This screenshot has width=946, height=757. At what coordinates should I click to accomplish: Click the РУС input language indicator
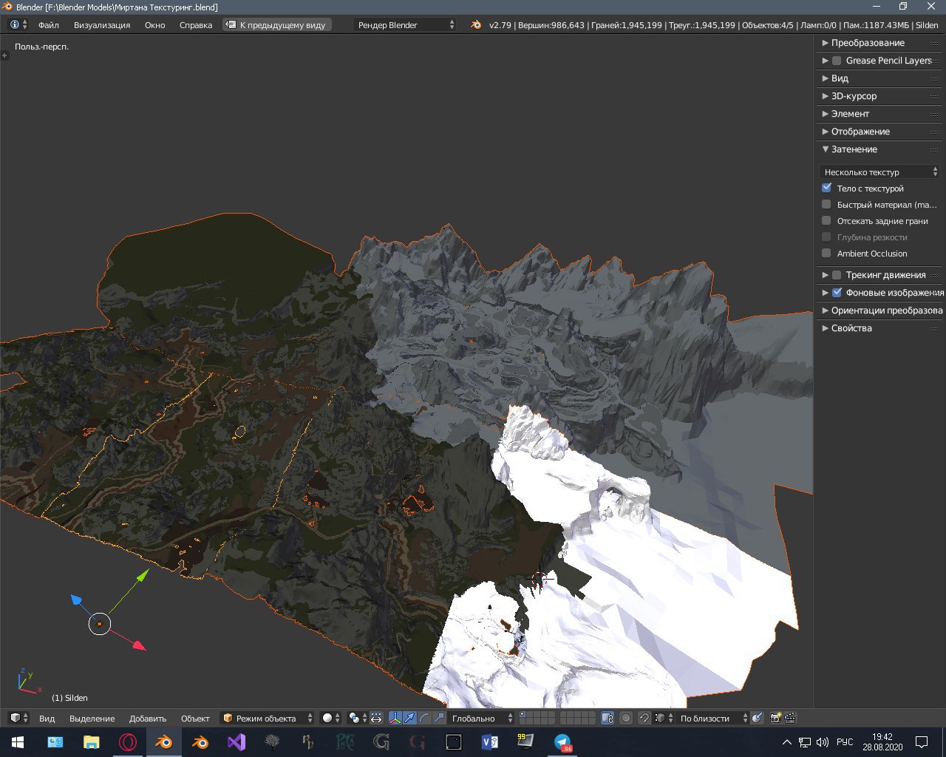[x=845, y=741]
